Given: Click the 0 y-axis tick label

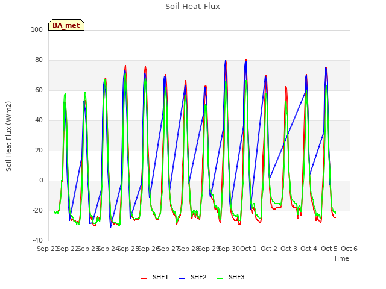Looking at the screenshot, I should pyautogui.click(x=41, y=181).
